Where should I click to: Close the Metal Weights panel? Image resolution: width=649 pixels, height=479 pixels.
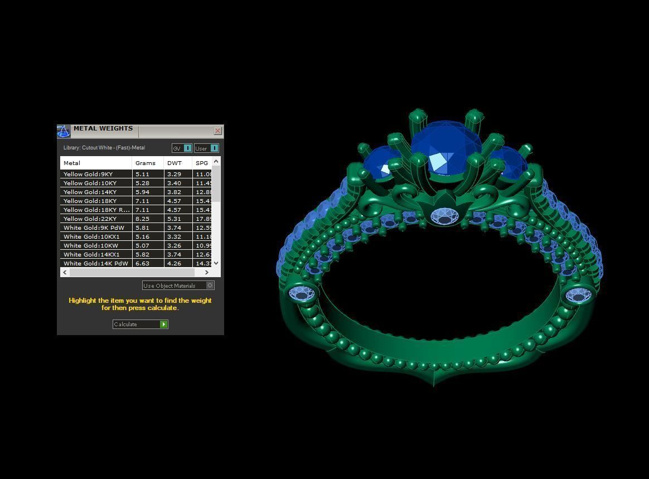click(x=217, y=131)
